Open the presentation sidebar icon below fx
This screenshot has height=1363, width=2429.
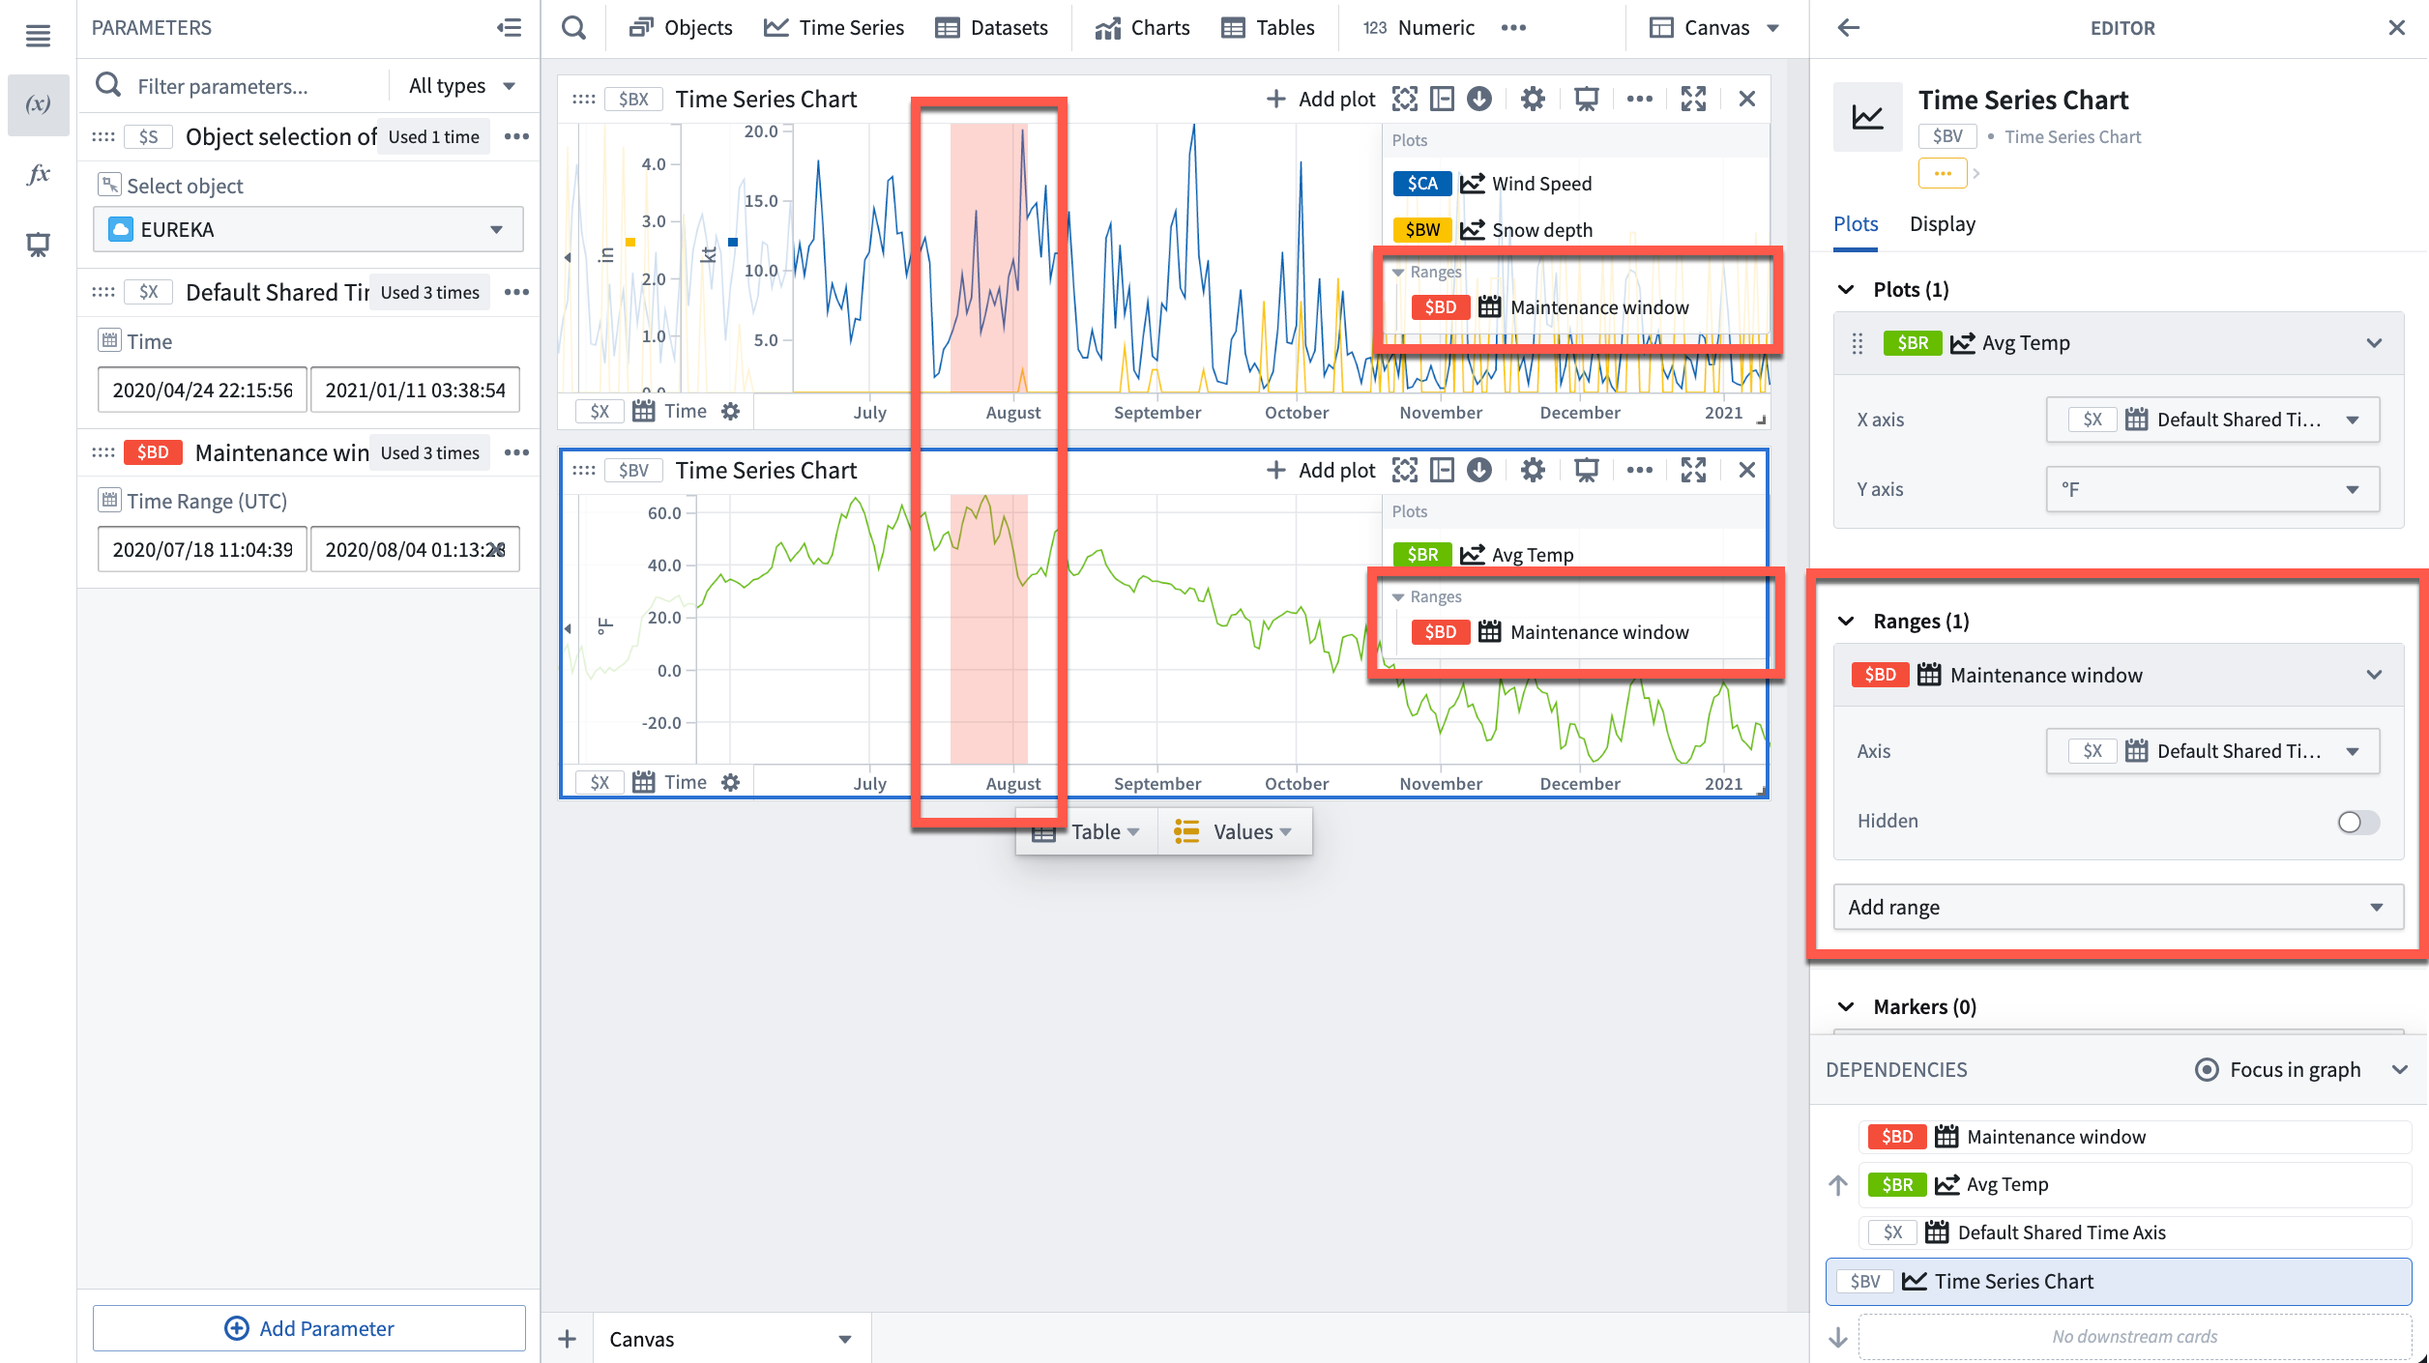(x=38, y=245)
